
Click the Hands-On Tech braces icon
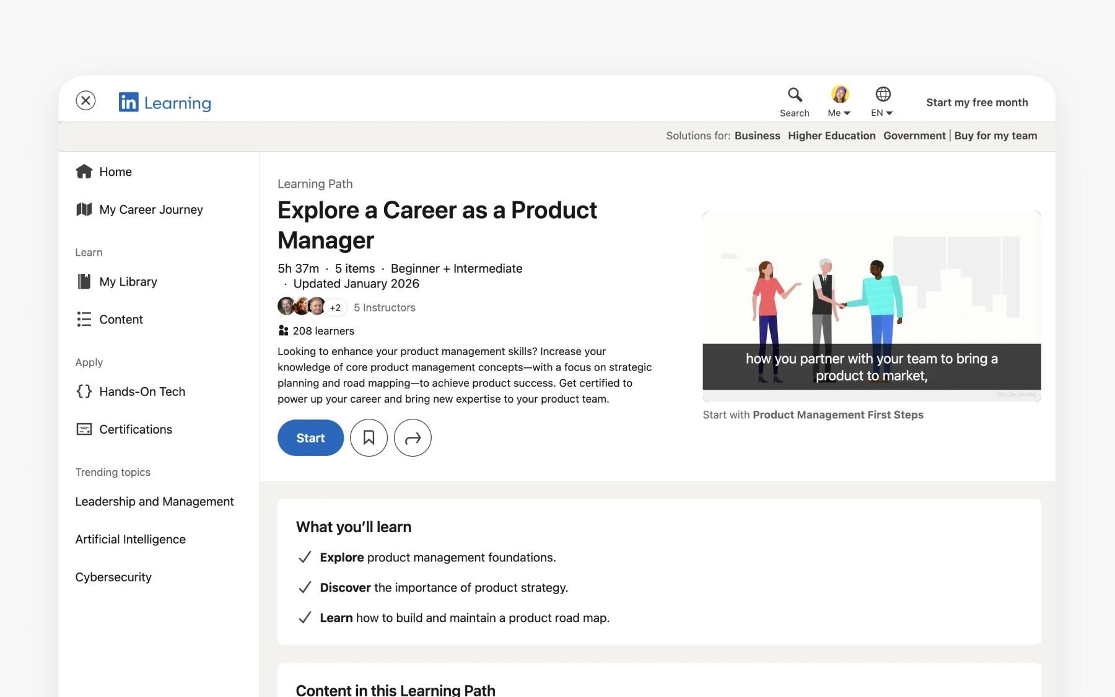tap(84, 391)
